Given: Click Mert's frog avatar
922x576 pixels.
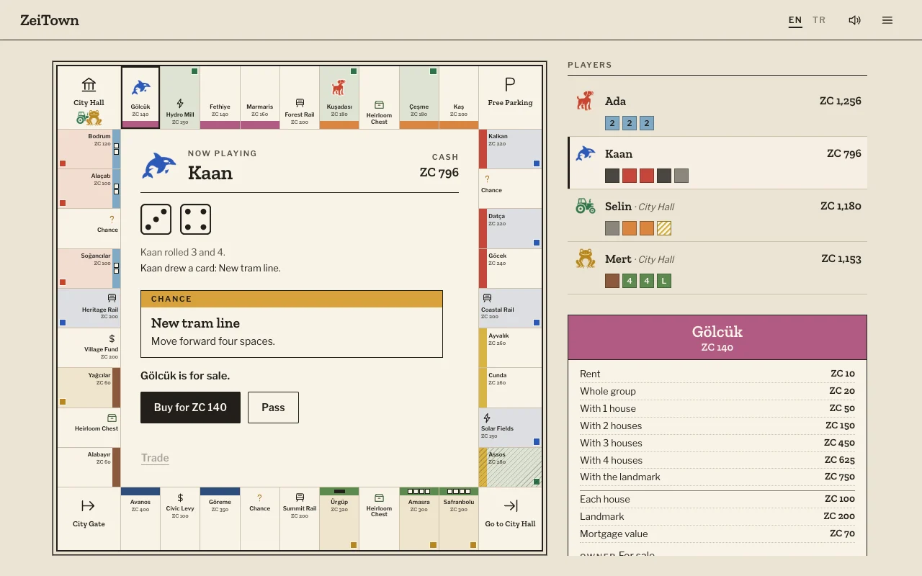Looking at the screenshot, I should click(x=586, y=258).
